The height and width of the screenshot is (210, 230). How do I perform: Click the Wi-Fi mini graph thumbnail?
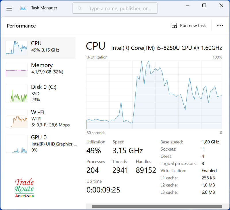tap(17, 119)
